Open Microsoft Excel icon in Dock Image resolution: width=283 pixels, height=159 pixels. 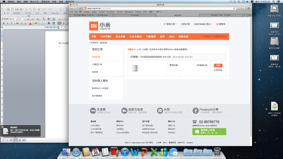(154, 152)
